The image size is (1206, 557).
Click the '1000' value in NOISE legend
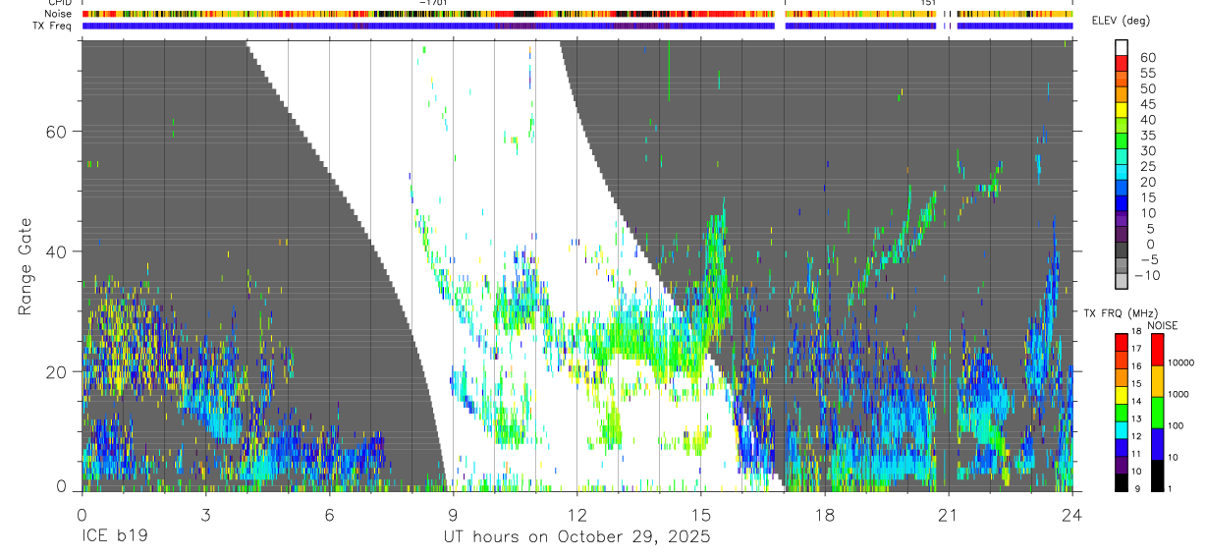(x=1177, y=394)
